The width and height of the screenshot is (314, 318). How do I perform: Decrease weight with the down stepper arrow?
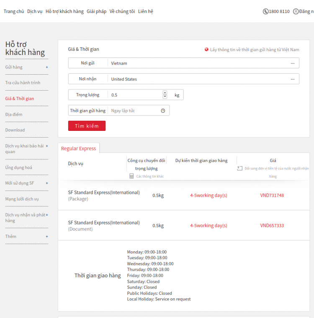tap(165, 97)
